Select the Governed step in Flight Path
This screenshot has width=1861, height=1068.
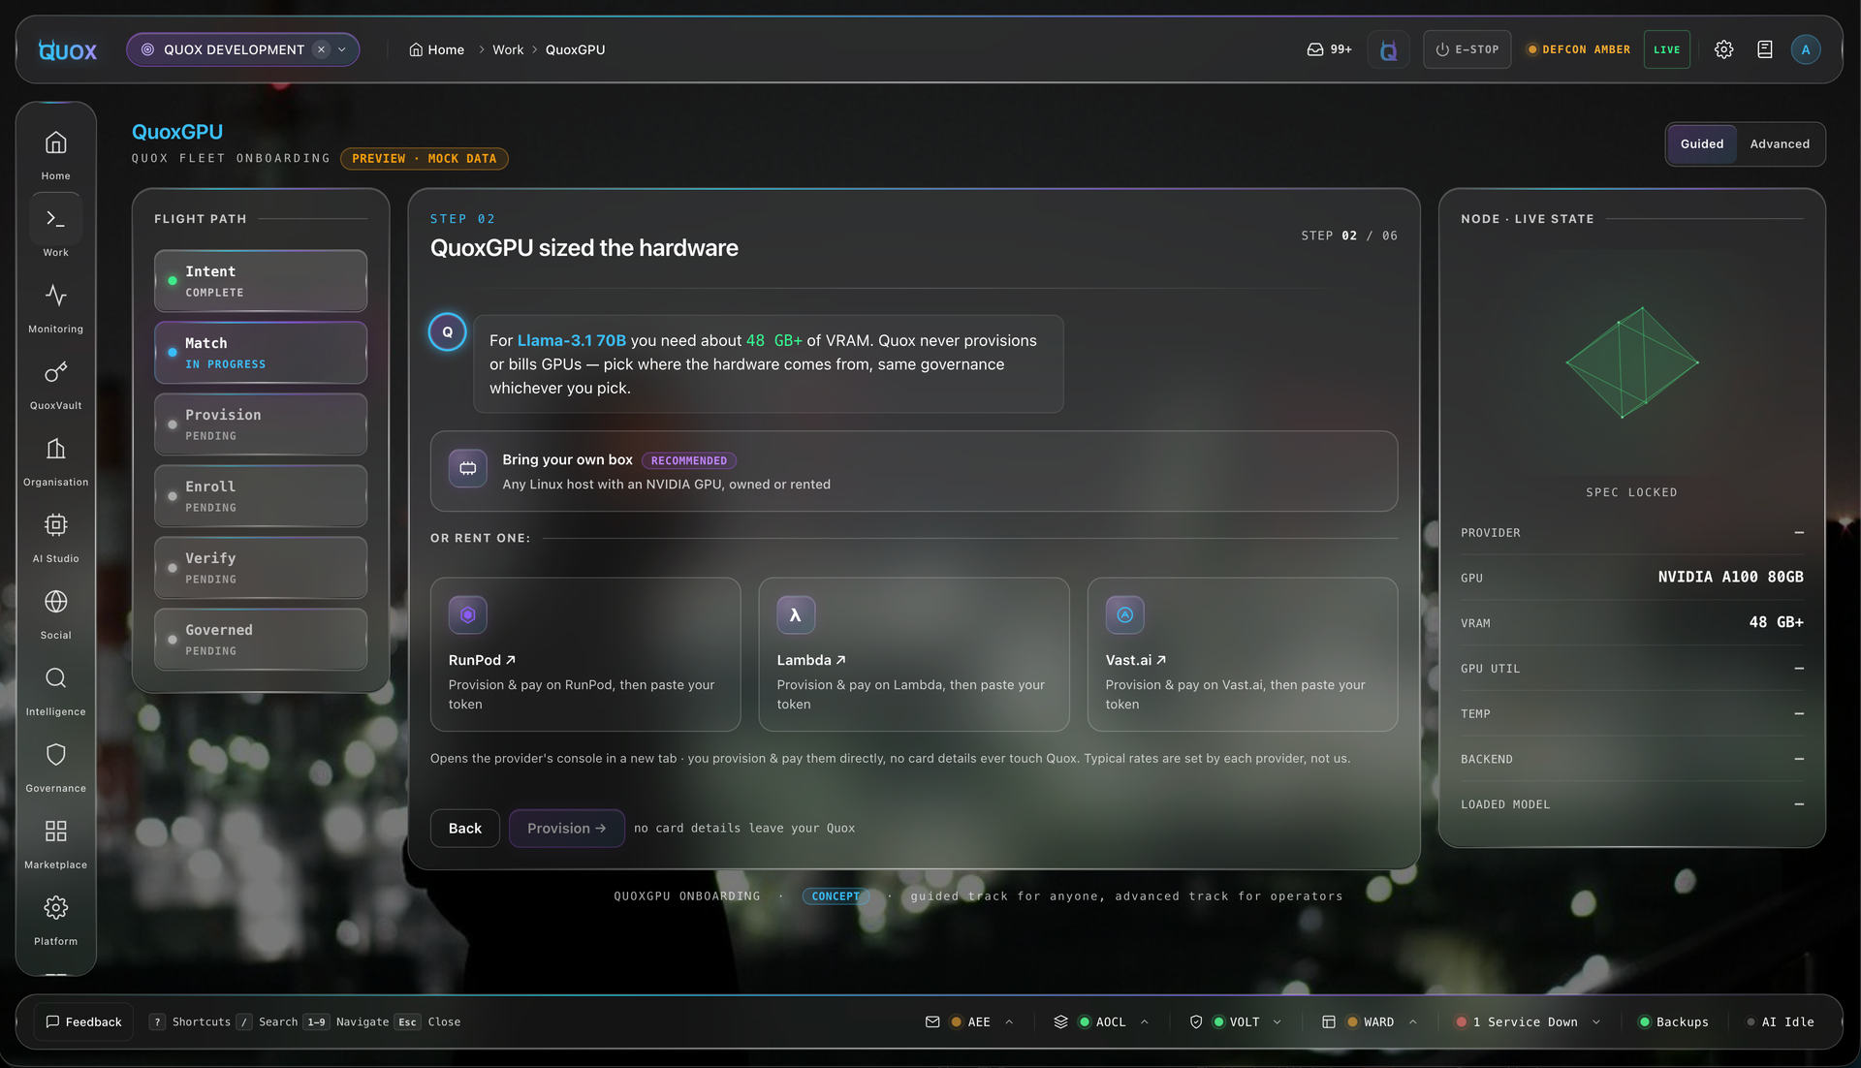[x=260, y=640]
